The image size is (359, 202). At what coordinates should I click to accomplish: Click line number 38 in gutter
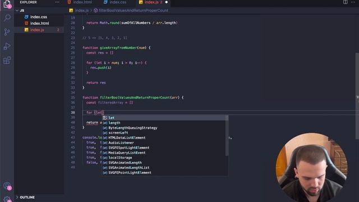(73, 112)
